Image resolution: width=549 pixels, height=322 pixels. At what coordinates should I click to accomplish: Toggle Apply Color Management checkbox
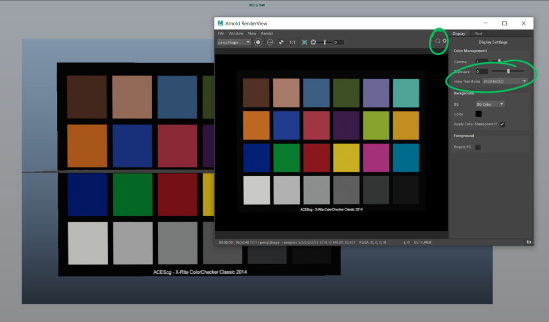(502, 125)
